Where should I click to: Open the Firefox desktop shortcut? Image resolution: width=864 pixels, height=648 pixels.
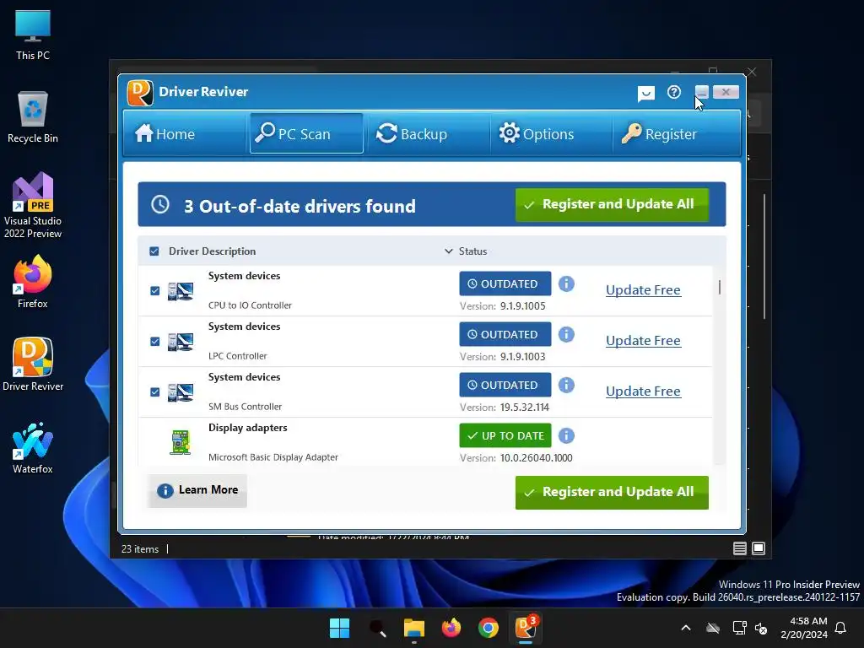click(33, 282)
